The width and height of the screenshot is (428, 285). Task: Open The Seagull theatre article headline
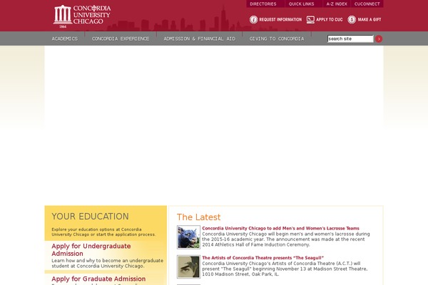coord(263,257)
